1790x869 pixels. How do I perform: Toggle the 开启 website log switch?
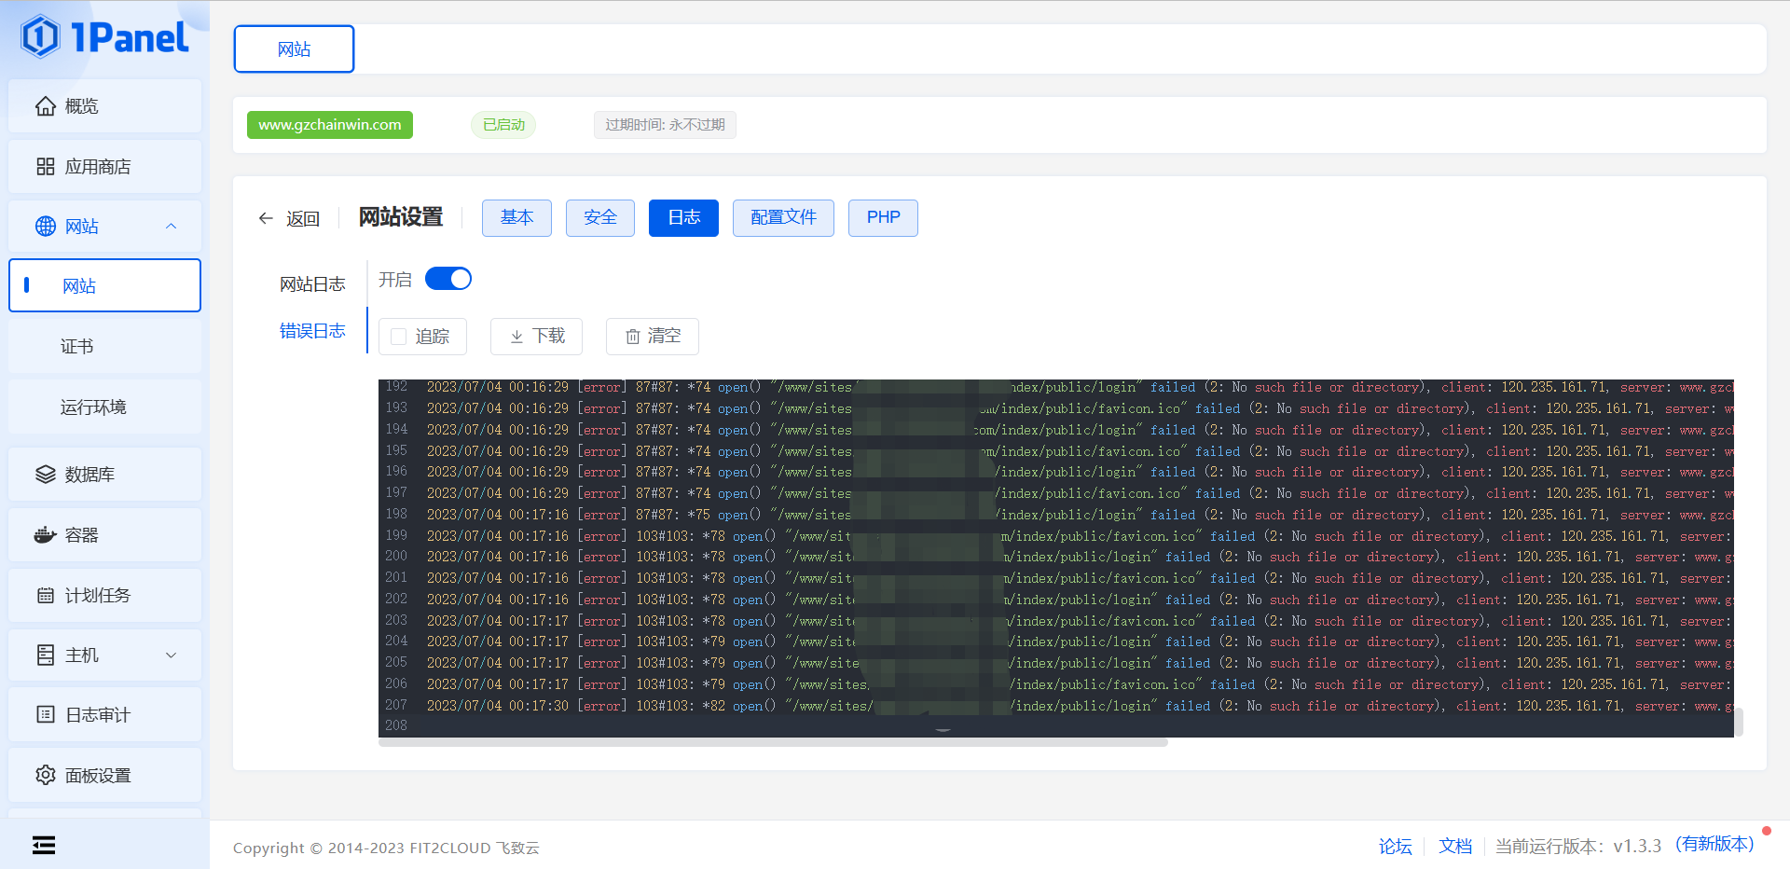tap(448, 279)
